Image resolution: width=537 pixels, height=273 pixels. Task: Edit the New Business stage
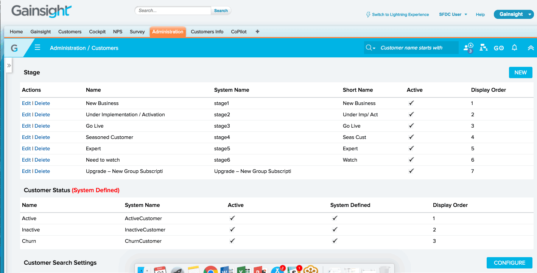(26, 103)
